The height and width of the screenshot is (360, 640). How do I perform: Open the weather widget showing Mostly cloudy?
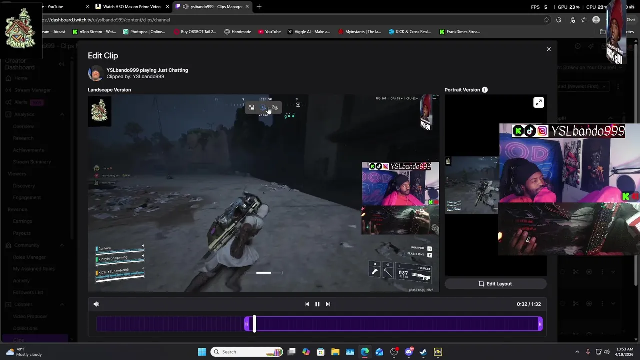[24, 352]
